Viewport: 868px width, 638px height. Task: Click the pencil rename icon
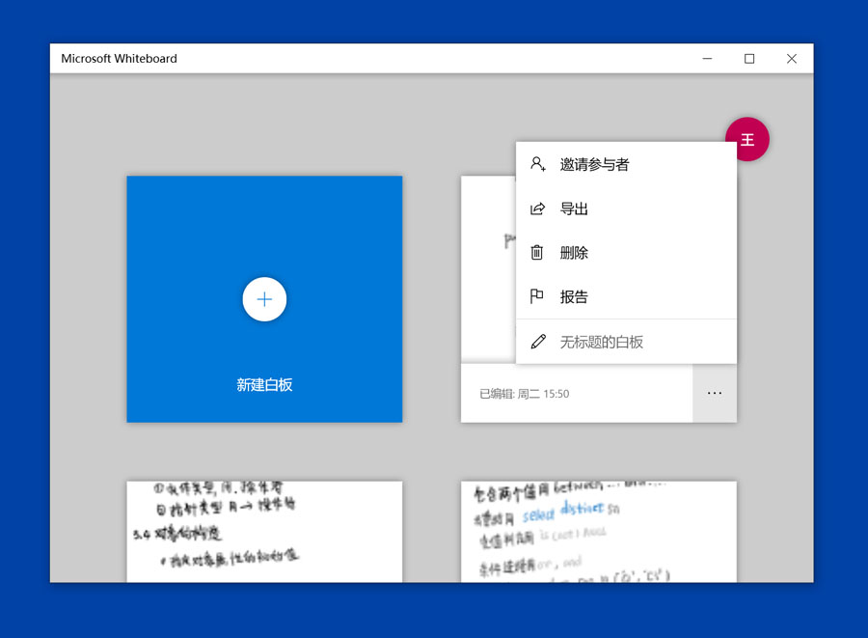(x=538, y=342)
